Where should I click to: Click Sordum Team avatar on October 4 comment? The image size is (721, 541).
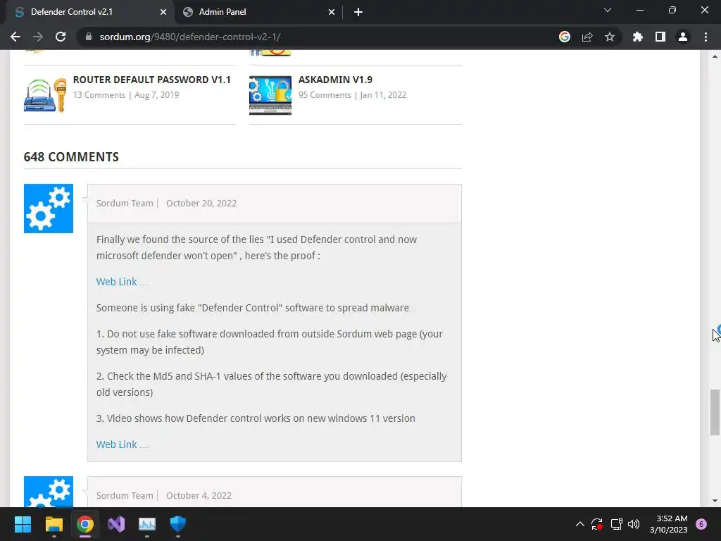click(x=49, y=492)
